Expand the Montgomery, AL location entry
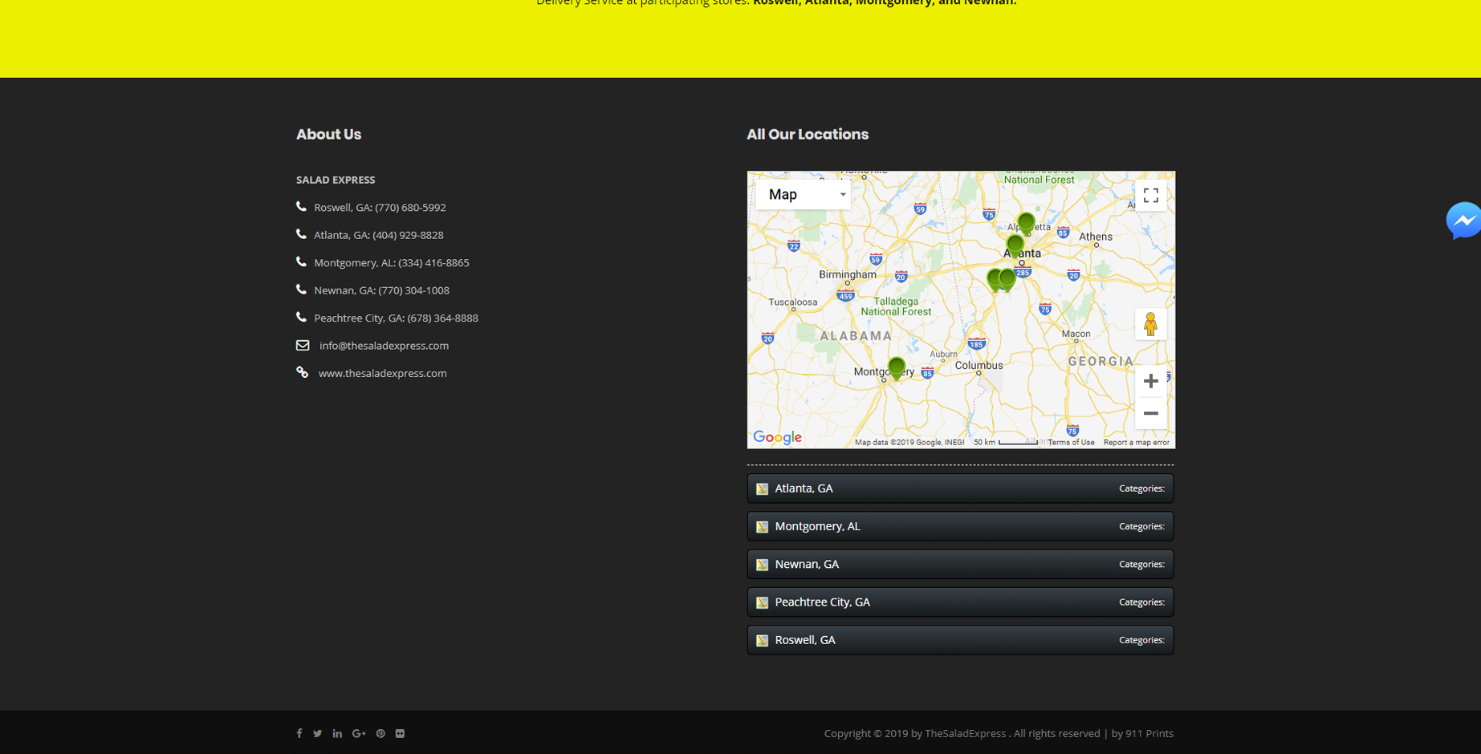Screen dimensions: 1481x754 (960, 526)
